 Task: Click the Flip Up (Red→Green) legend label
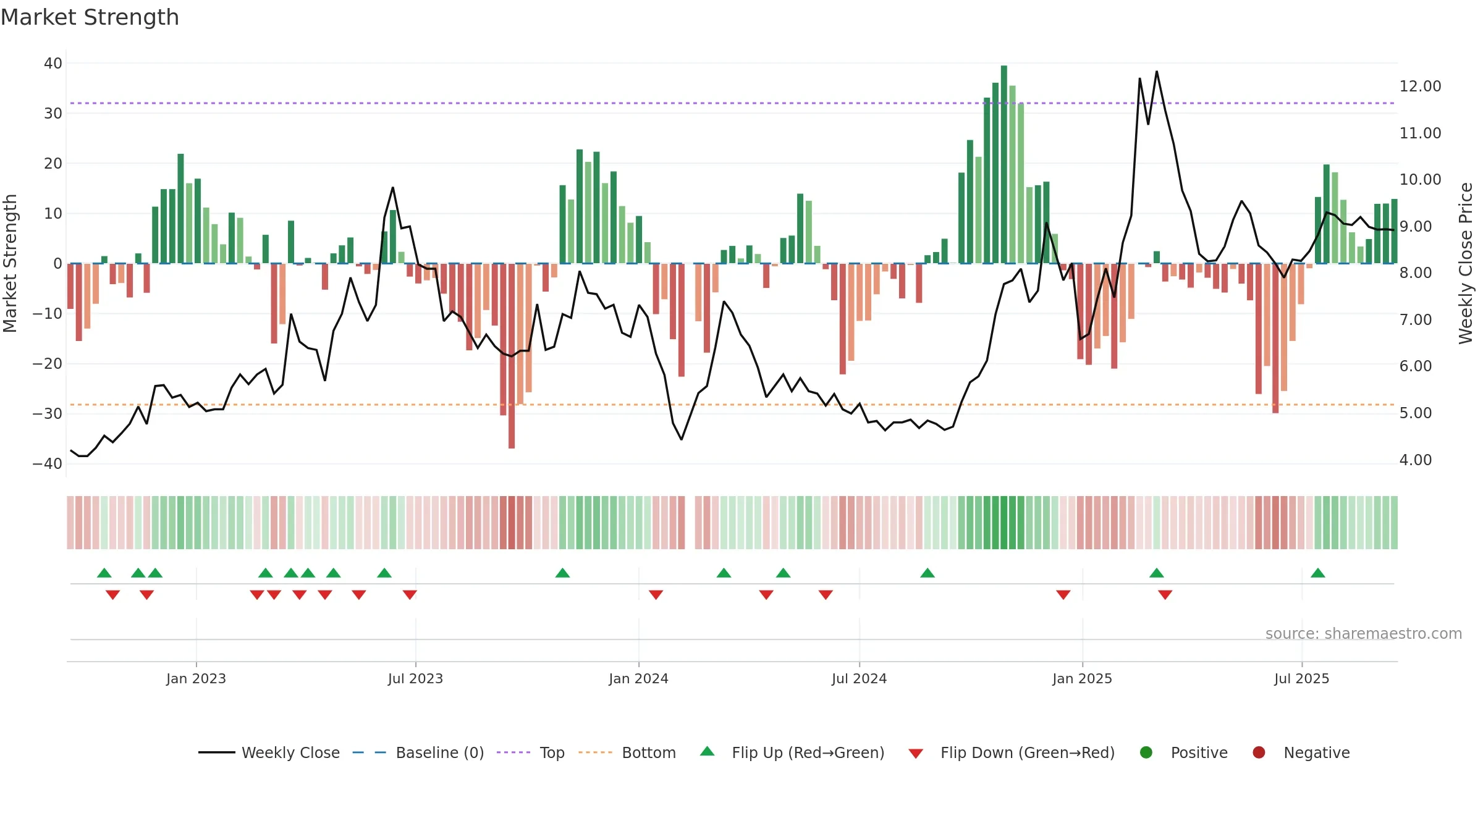coord(808,752)
